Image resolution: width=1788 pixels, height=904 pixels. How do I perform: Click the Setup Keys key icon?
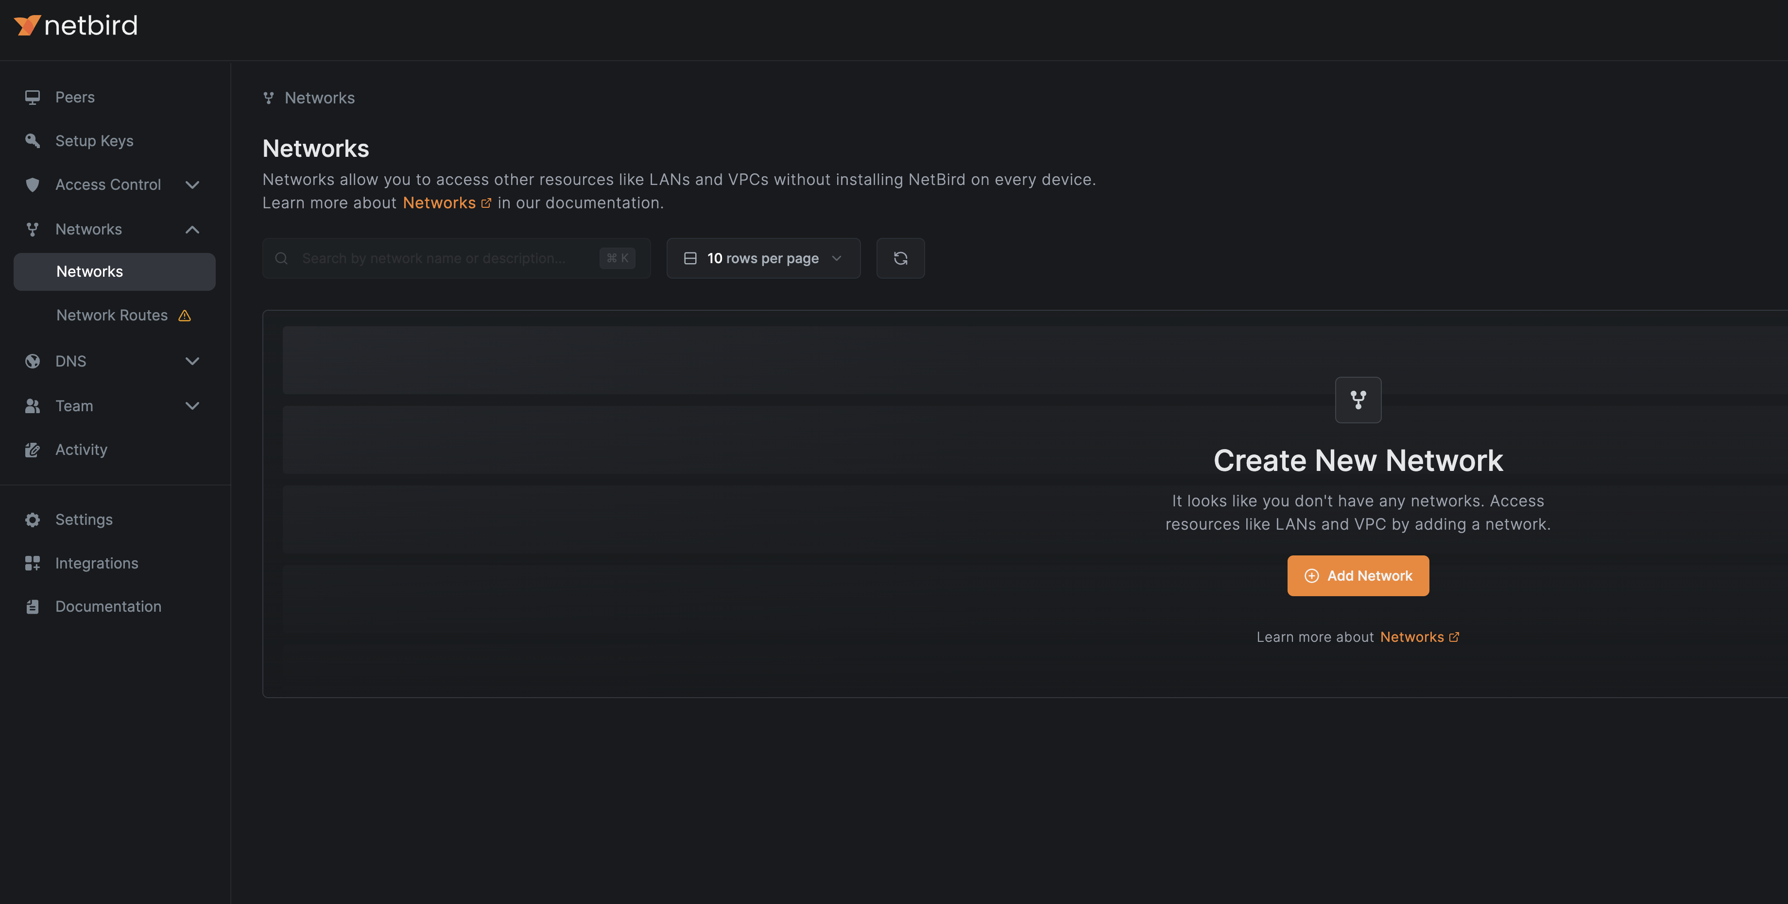(x=32, y=141)
